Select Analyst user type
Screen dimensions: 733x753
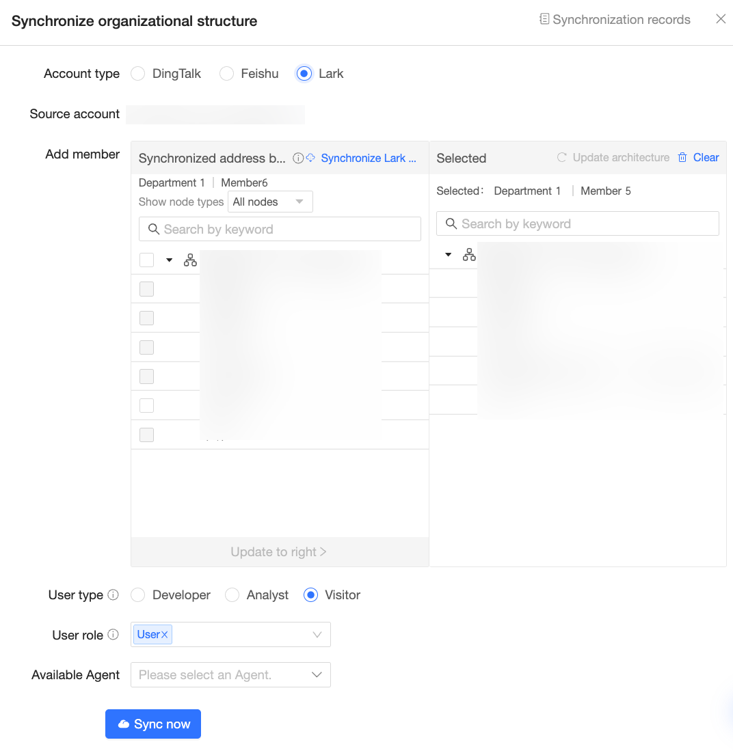(232, 595)
